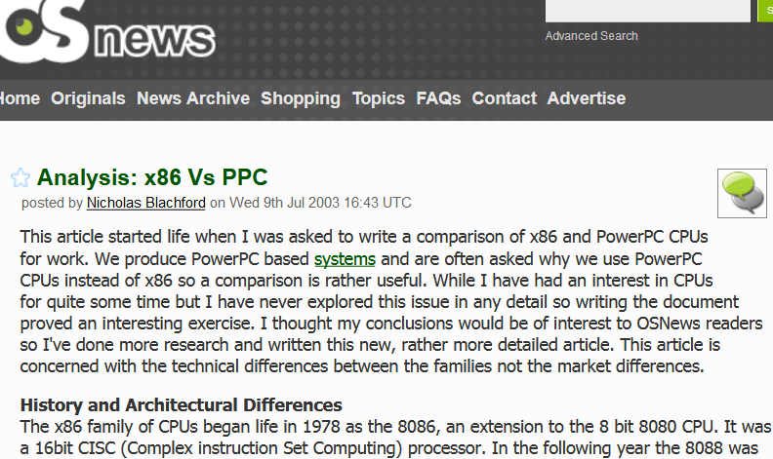This screenshot has height=459, width=773.
Task: Click the star icon to favorite the article
Action: pos(20,177)
